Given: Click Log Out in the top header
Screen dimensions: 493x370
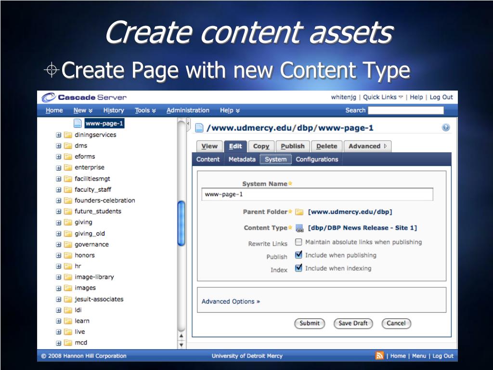Looking at the screenshot, I should [x=441, y=97].
